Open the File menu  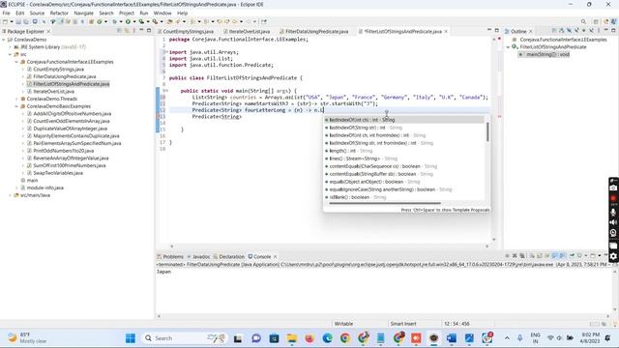click(x=7, y=13)
